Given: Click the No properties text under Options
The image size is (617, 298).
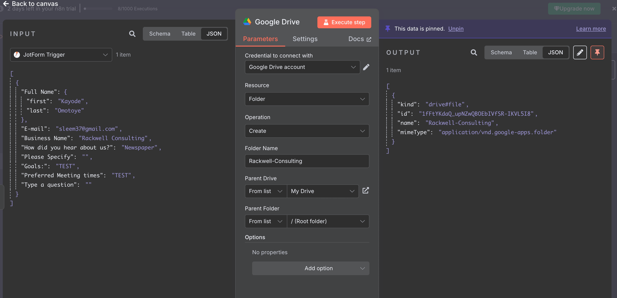Looking at the screenshot, I should [270, 252].
